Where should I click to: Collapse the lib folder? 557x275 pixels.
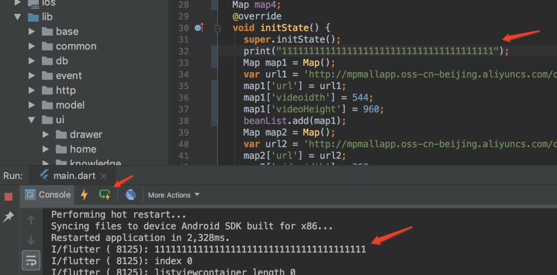(x=18, y=17)
